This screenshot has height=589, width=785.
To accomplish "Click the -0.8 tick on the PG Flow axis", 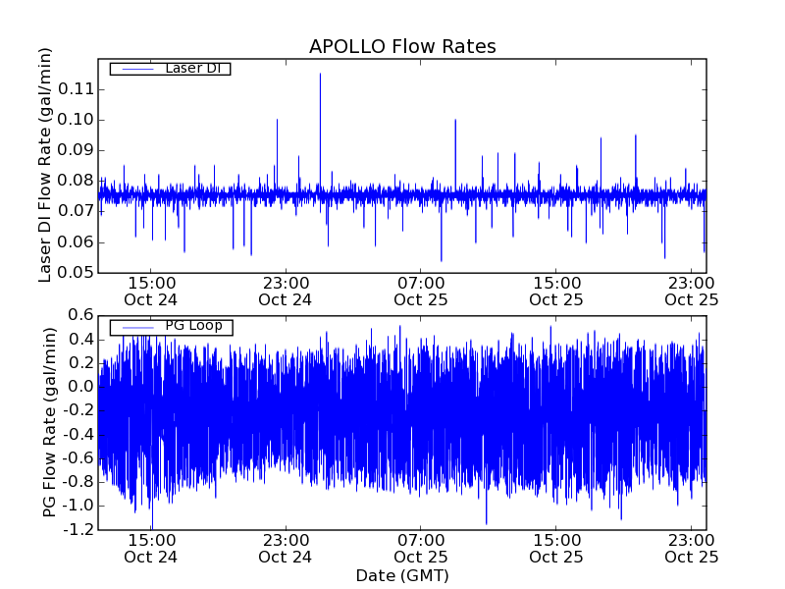I will pos(78,482).
